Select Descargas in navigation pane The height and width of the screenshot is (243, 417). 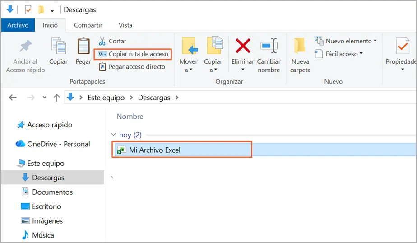click(53, 178)
